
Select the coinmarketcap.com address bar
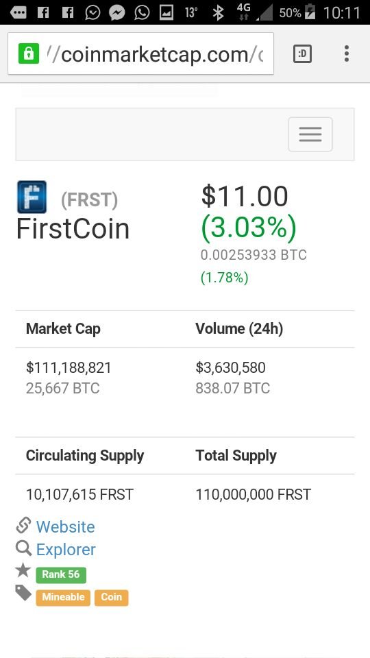tap(141, 53)
